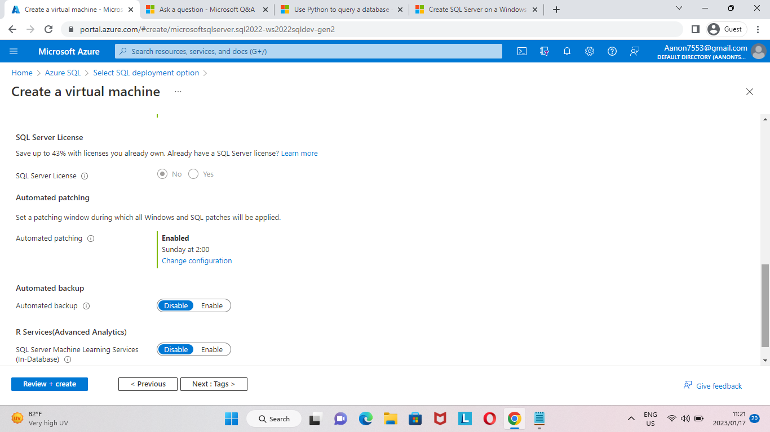Screen dimensions: 770x432
Task: Click the Review + create button
Action: pyautogui.click(x=50, y=384)
